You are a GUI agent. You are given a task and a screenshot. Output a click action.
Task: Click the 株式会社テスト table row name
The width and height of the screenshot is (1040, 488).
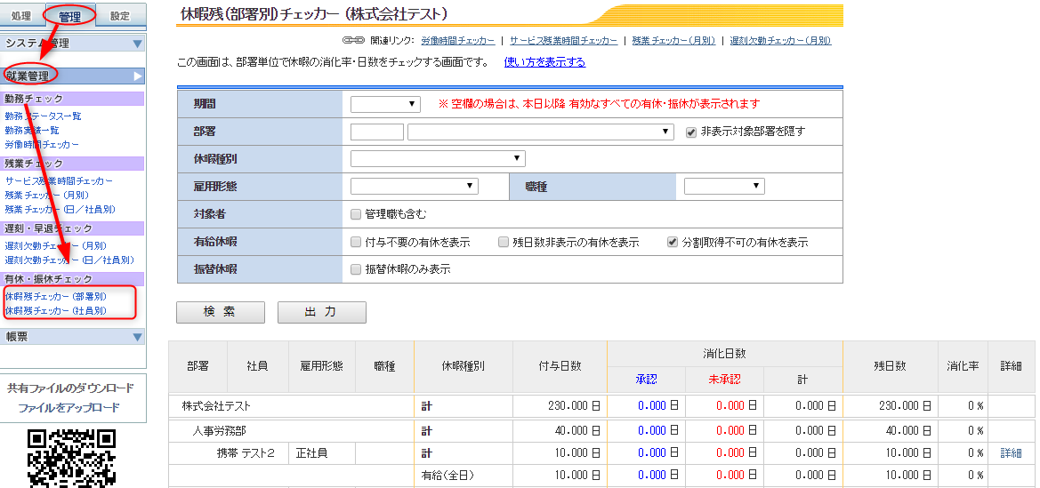pos(216,406)
